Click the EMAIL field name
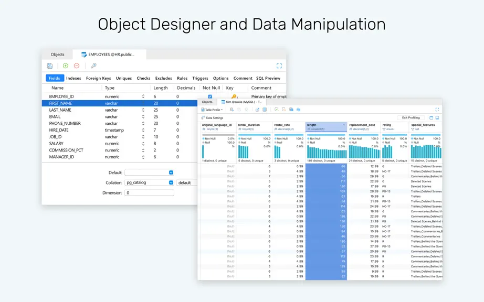This screenshot has height=302, width=484. coord(55,117)
